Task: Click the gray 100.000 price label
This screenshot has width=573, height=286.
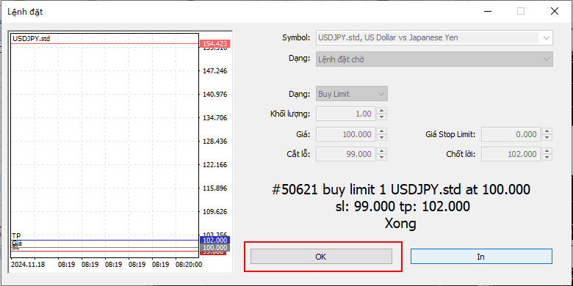Action: (x=215, y=248)
